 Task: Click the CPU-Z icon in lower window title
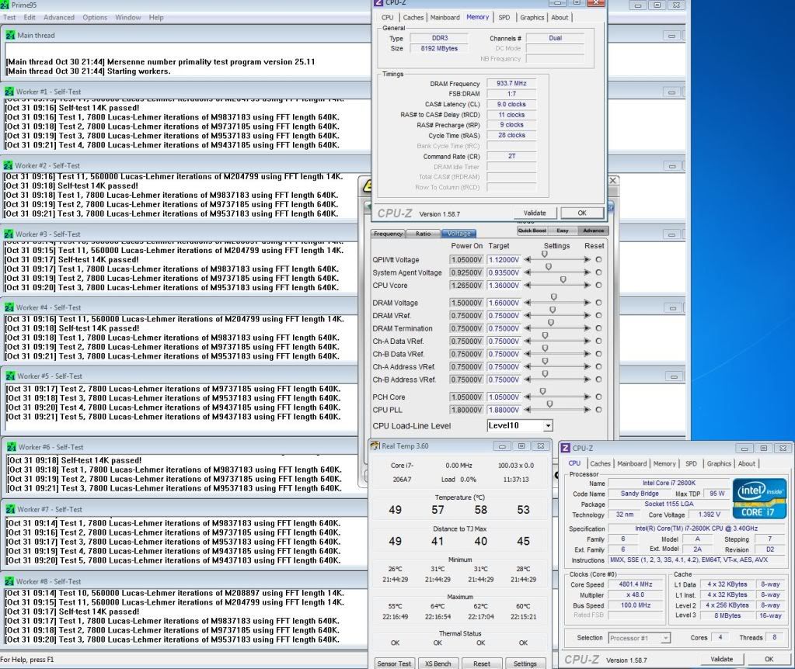pyautogui.click(x=565, y=448)
